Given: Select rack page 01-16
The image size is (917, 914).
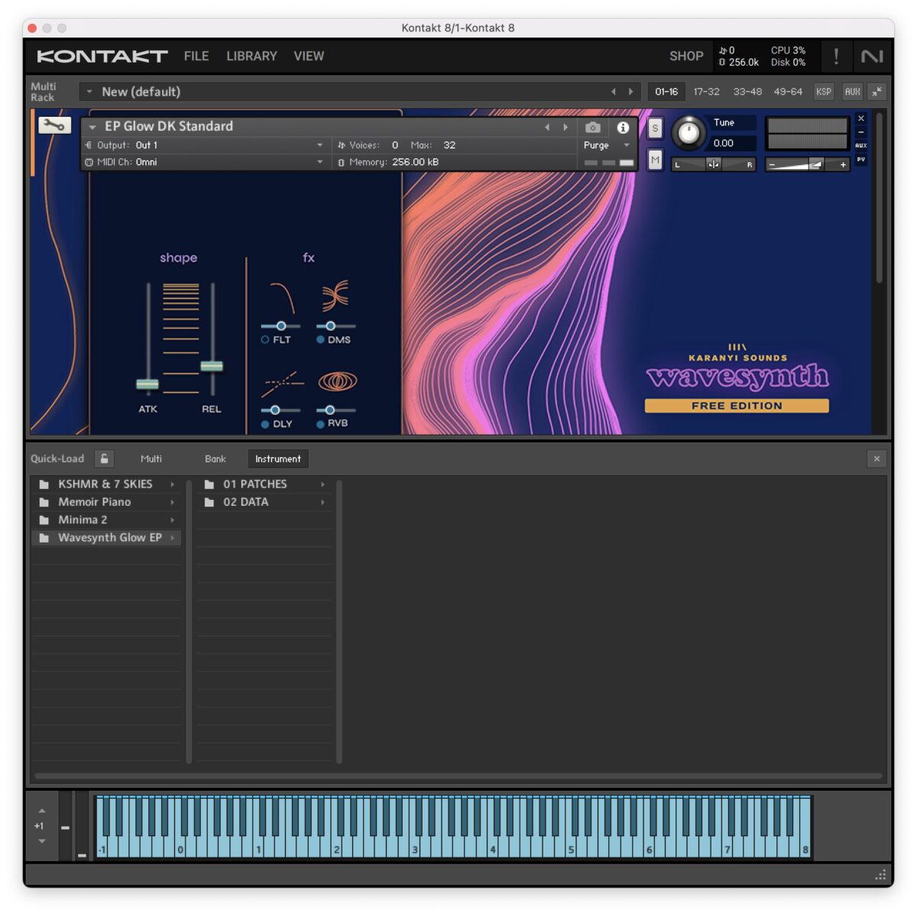Looking at the screenshot, I should click(x=666, y=92).
